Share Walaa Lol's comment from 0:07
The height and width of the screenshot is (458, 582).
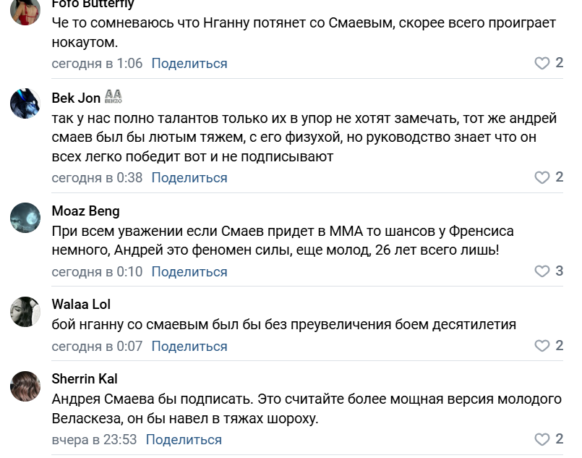click(189, 346)
